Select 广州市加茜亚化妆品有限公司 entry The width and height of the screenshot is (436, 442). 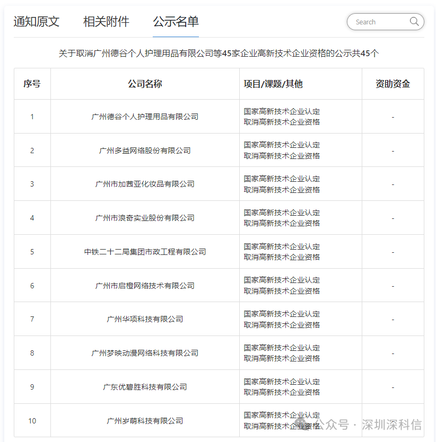(145, 184)
